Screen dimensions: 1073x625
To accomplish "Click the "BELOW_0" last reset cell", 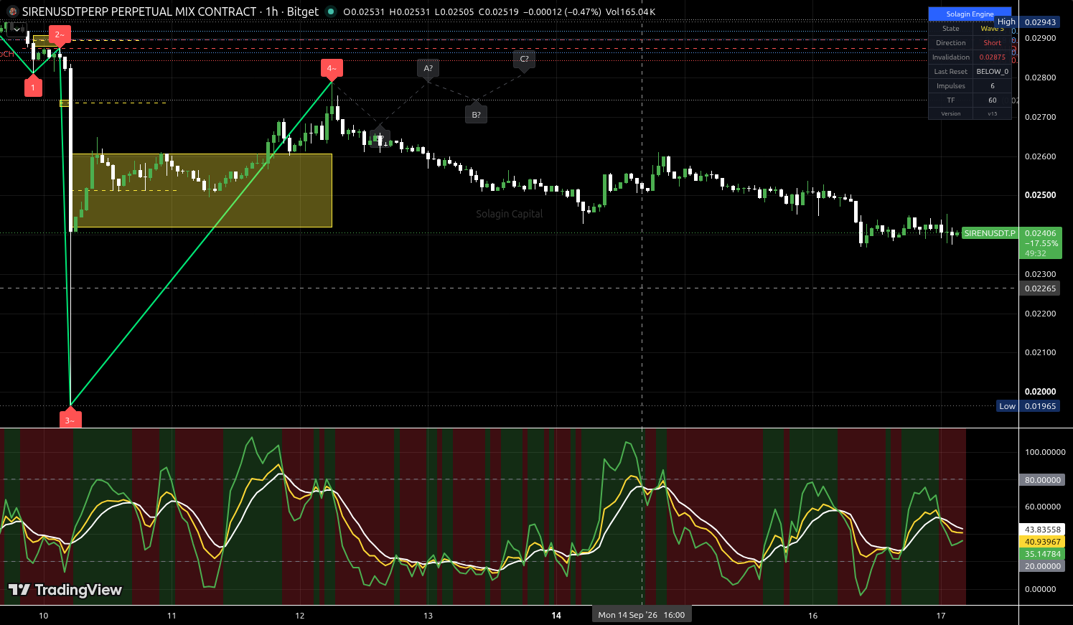I will point(992,72).
